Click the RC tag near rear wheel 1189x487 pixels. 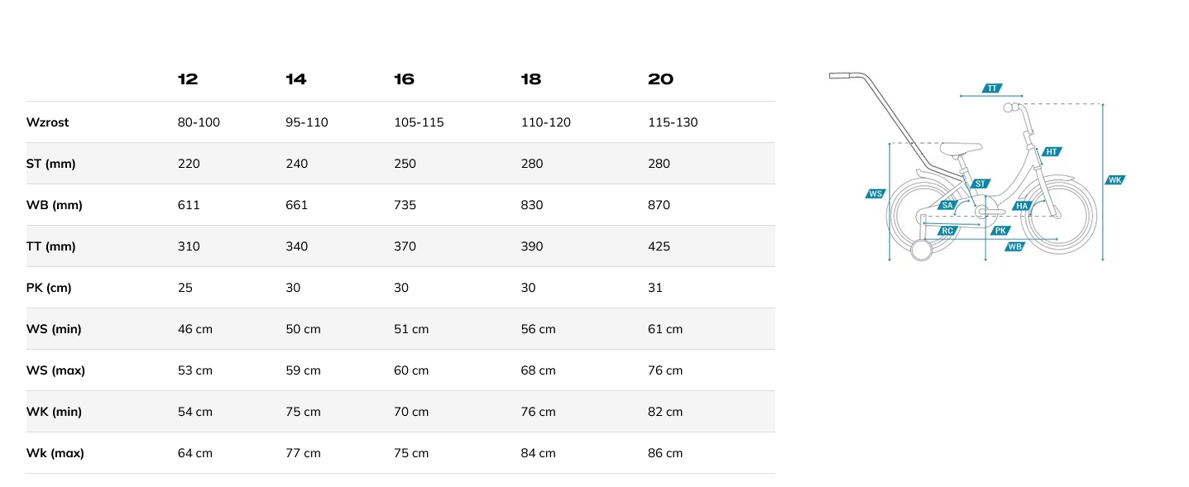pos(949,231)
